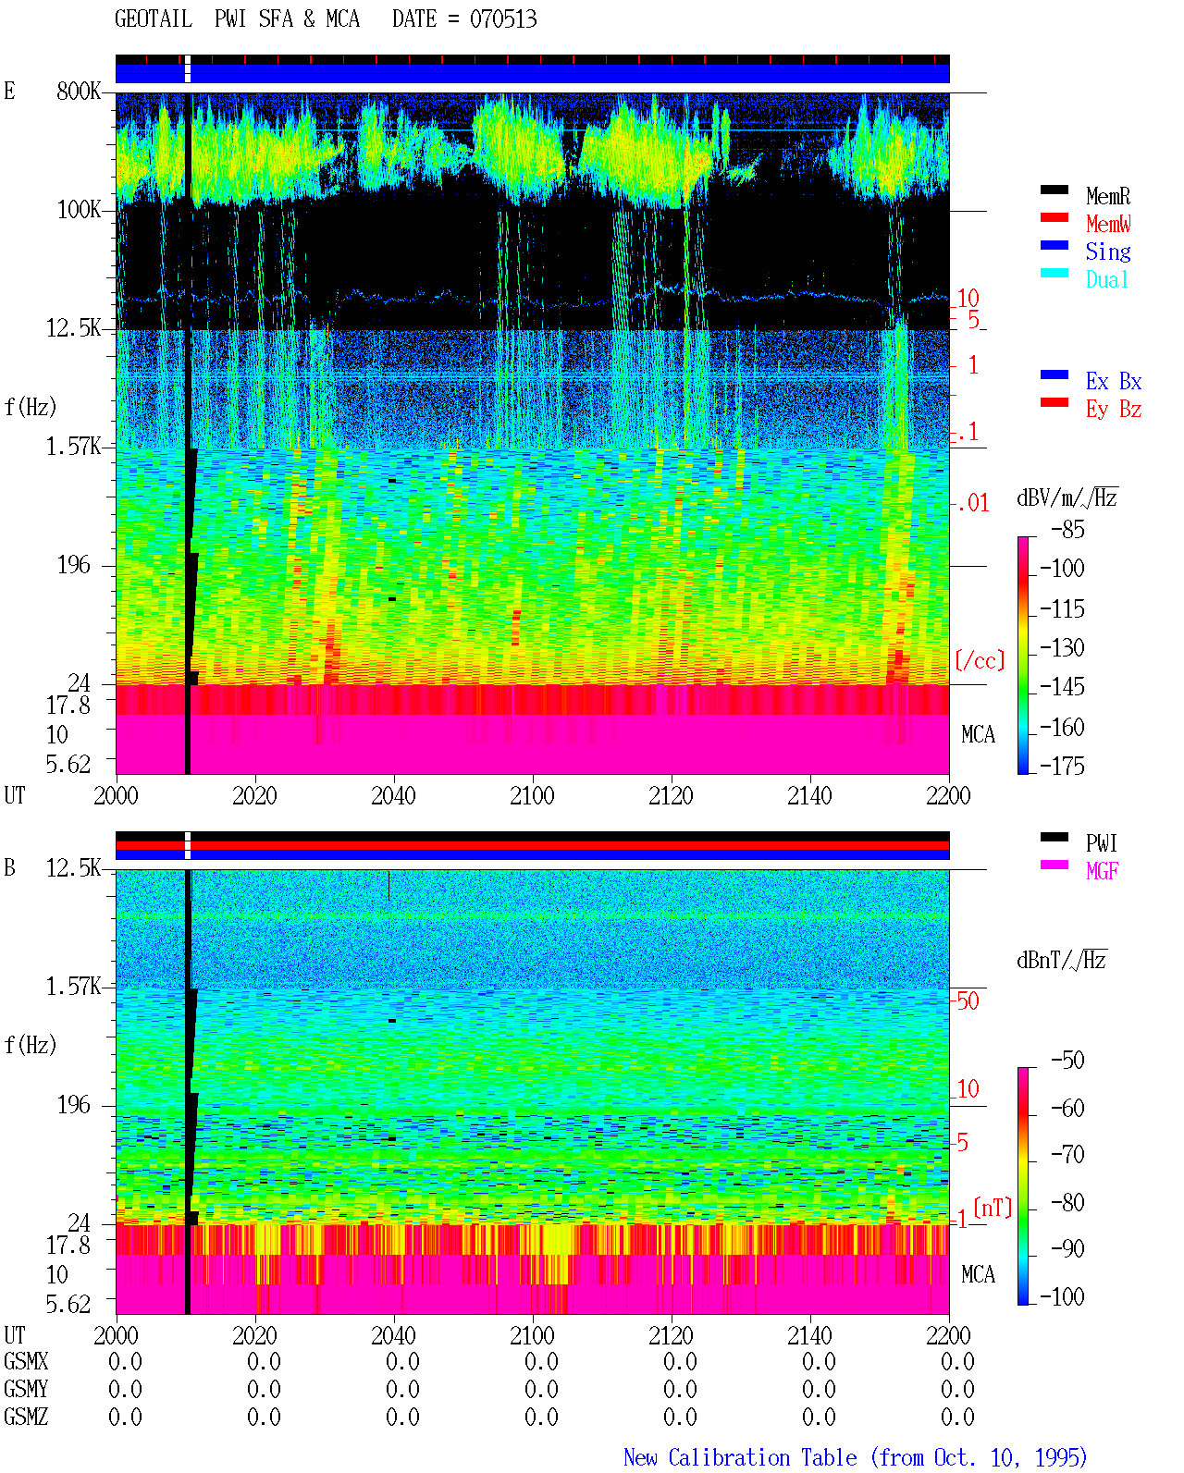Click the 'dBV/m/√Hz' unit label
This screenshot has width=1184, height=1473.
coord(1067,497)
